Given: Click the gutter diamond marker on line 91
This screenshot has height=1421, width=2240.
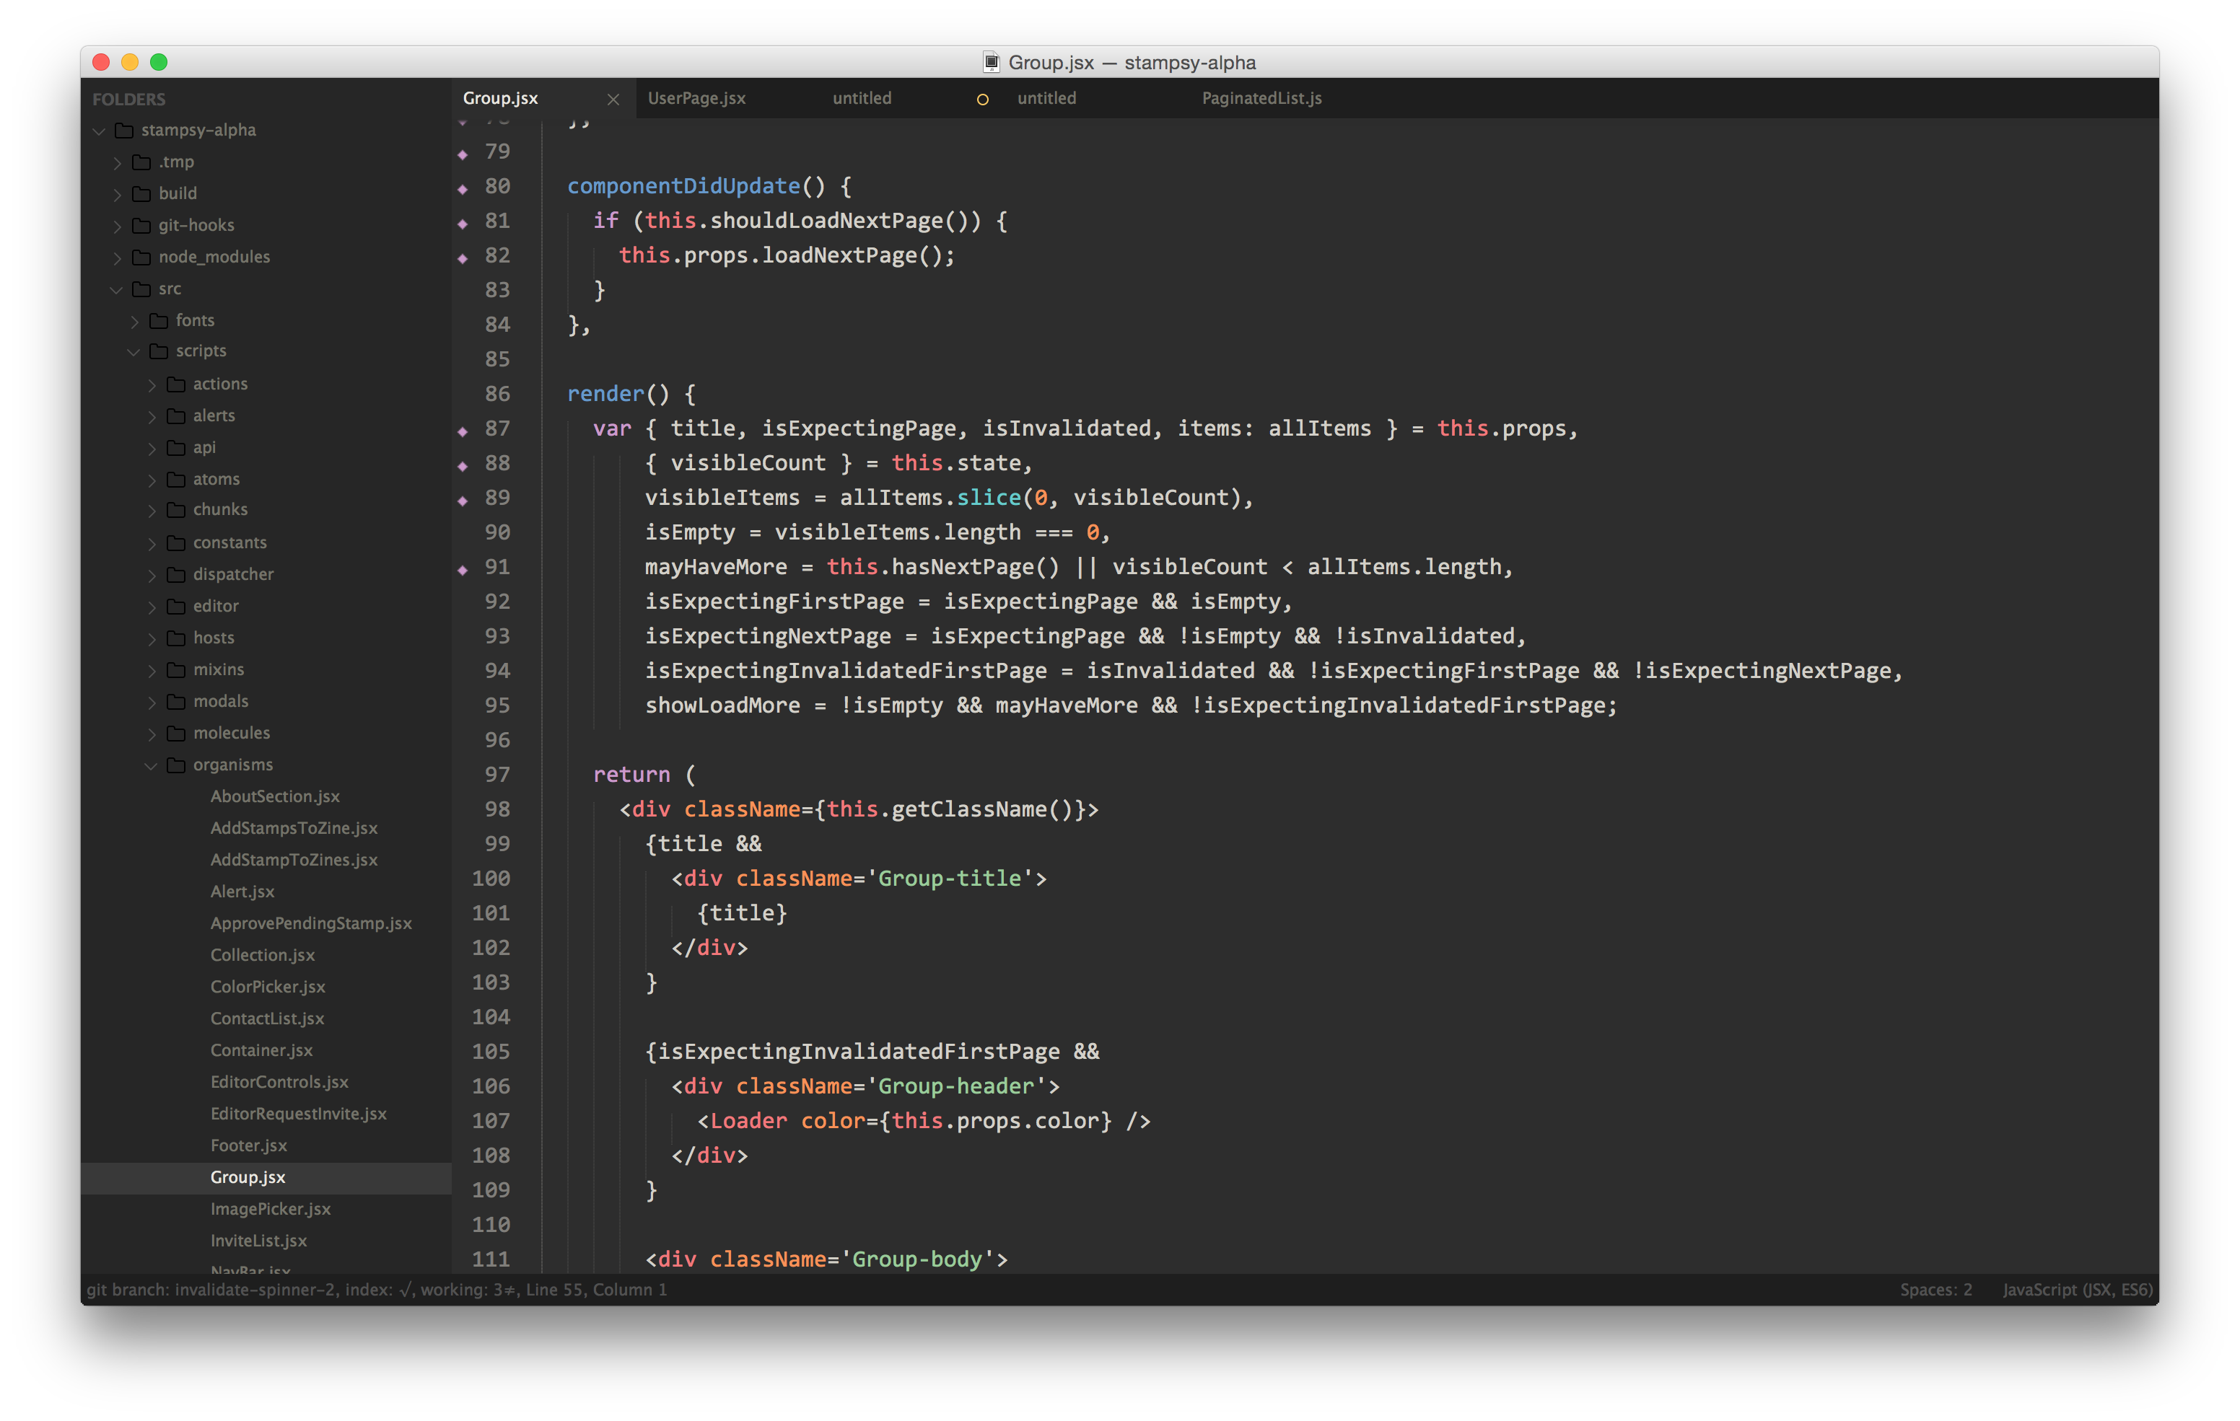Looking at the screenshot, I should [463, 569].
